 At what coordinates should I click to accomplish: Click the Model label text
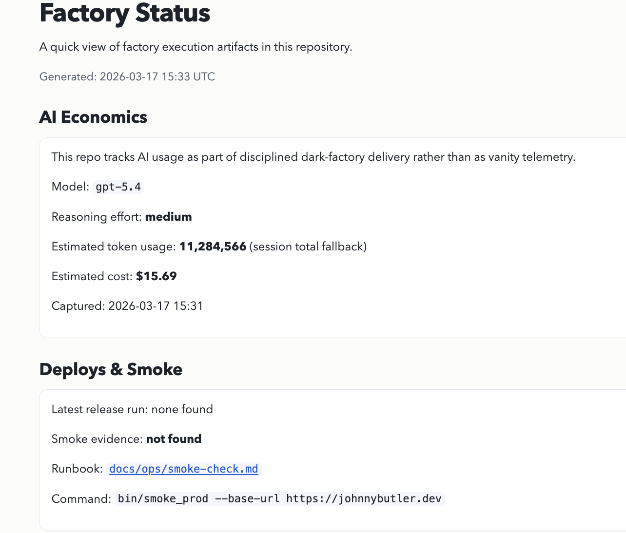(x=70, y=187)
